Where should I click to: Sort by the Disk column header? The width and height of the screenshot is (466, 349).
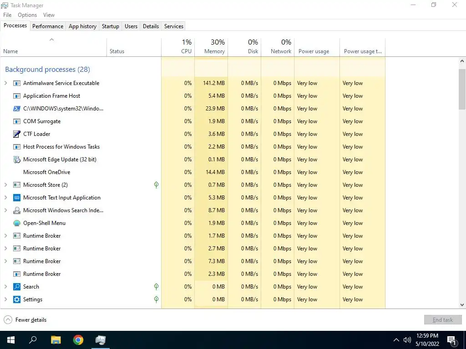(244, 47)
